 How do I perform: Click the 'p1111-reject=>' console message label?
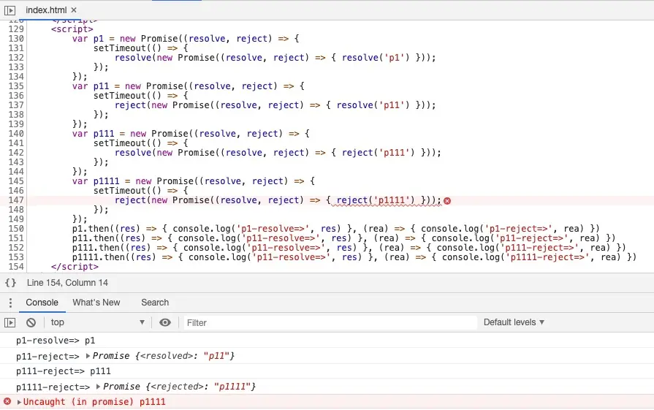point(53,387)
